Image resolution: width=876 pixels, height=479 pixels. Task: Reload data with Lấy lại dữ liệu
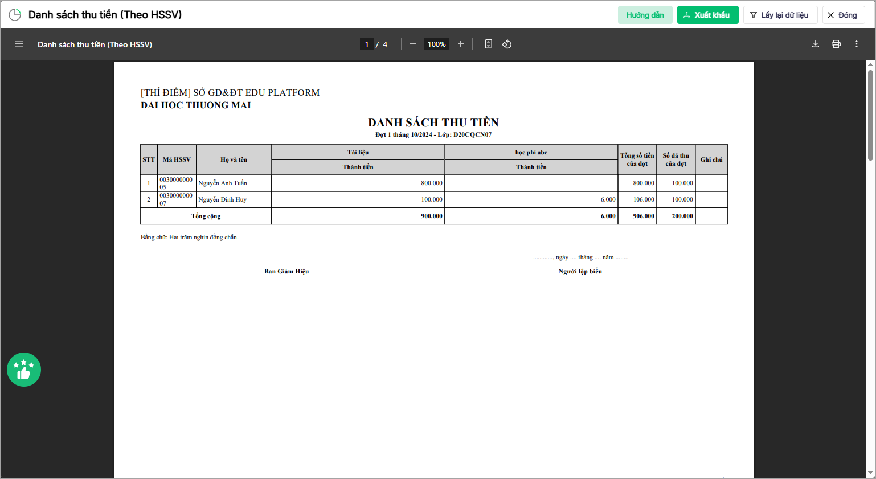pos(780,15)
